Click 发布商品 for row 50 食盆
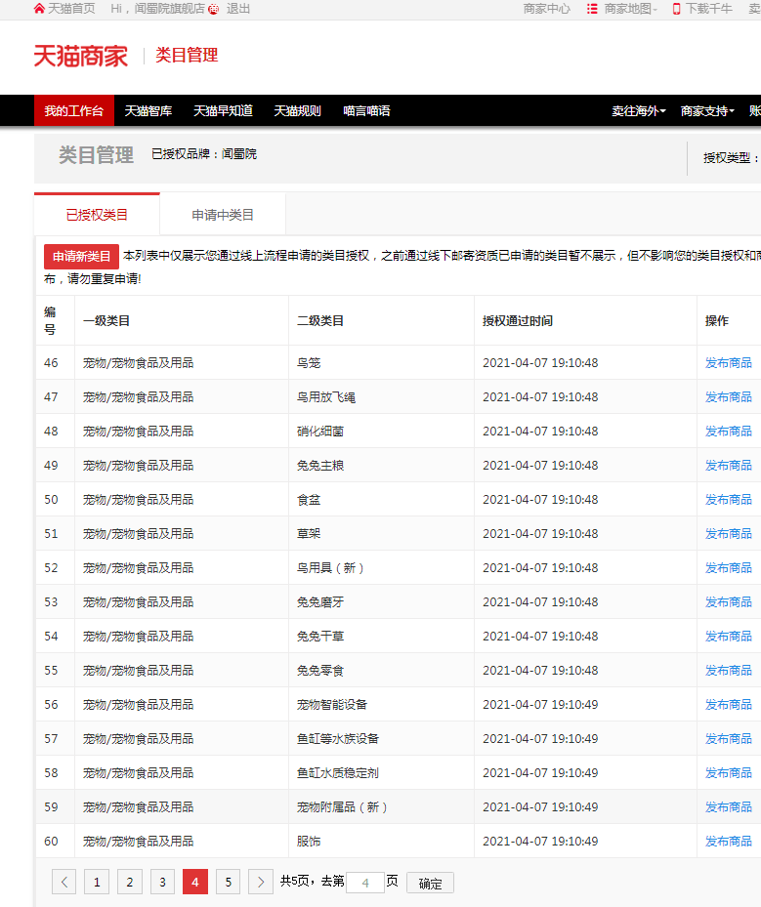Viewport: 761px width, 907px height. (x=728, y=499)
